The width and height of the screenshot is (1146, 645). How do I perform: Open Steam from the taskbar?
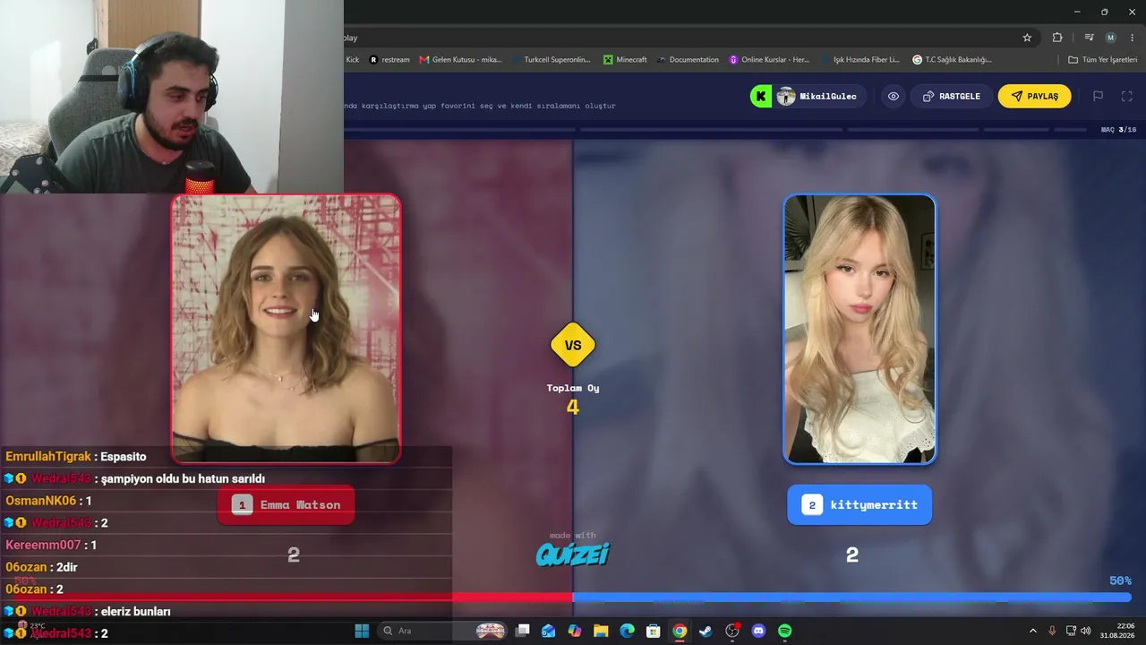706,631
